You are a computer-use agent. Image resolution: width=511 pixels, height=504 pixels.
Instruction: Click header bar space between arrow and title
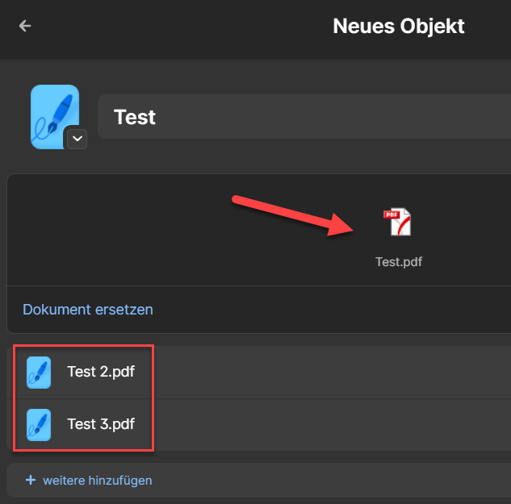(178, 26)
